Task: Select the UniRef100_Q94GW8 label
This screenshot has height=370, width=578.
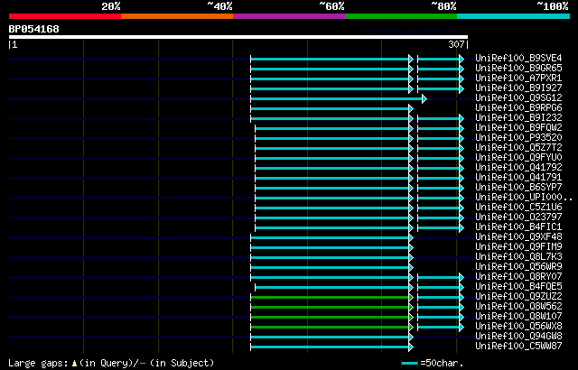Action: [518, 337]
